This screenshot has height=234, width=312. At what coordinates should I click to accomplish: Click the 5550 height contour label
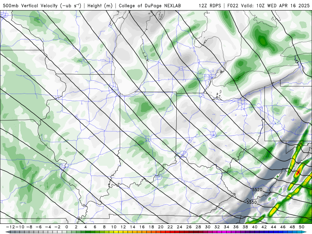coord(252,202)
